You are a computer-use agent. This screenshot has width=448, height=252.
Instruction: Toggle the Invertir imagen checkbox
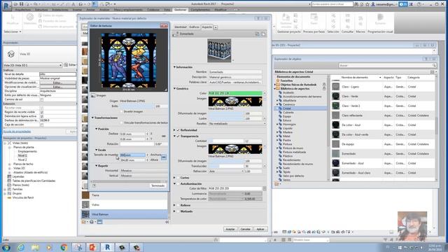[121, 111]
